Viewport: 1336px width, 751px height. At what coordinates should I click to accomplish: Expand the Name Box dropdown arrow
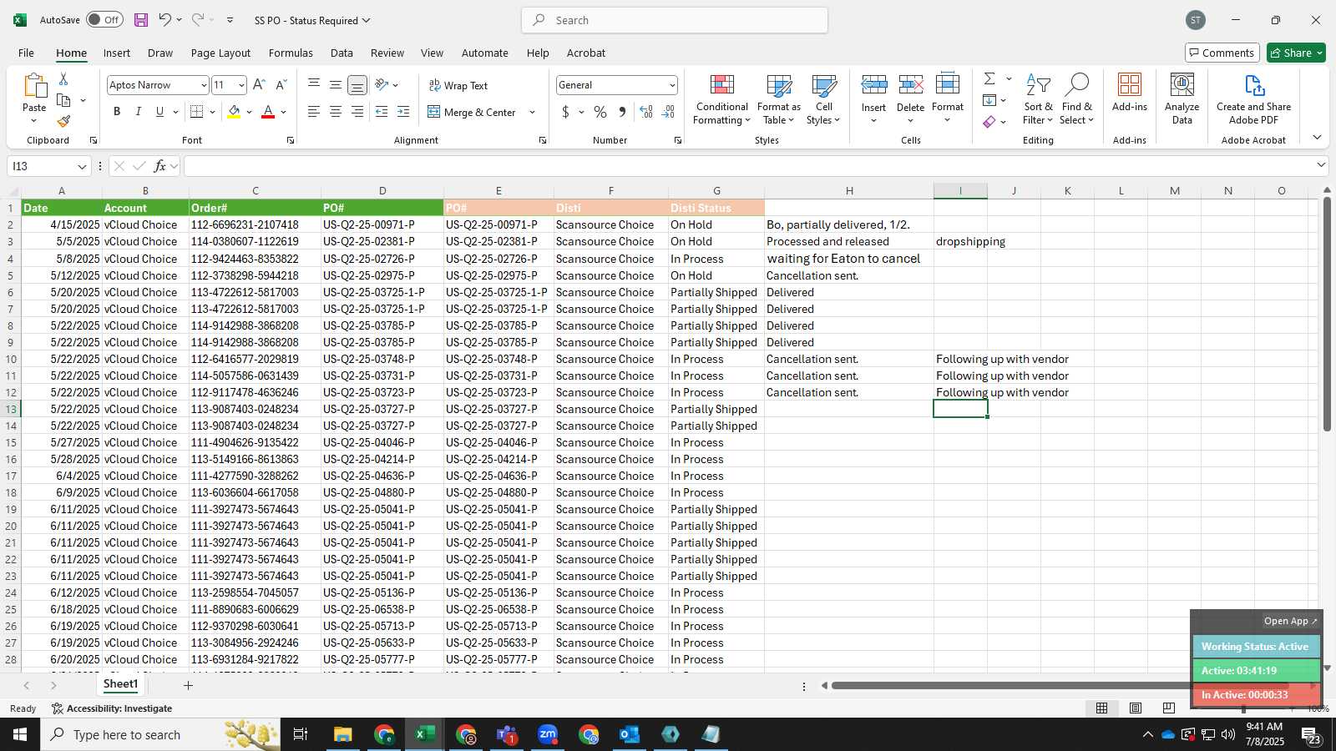(81, 166)
